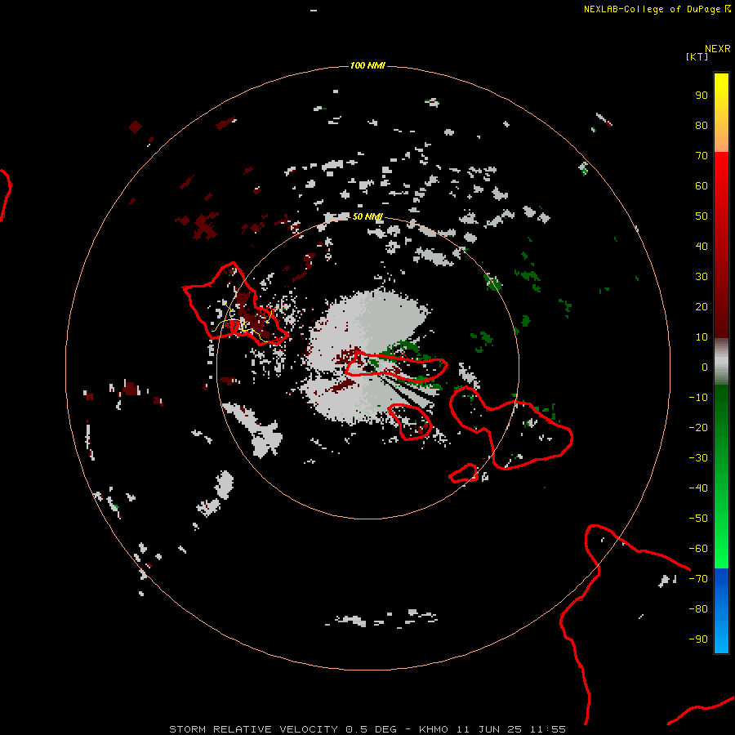735x735 pixels.
Task: Click the 90 value on the velocity scale
Action: (x=702, y=96)
